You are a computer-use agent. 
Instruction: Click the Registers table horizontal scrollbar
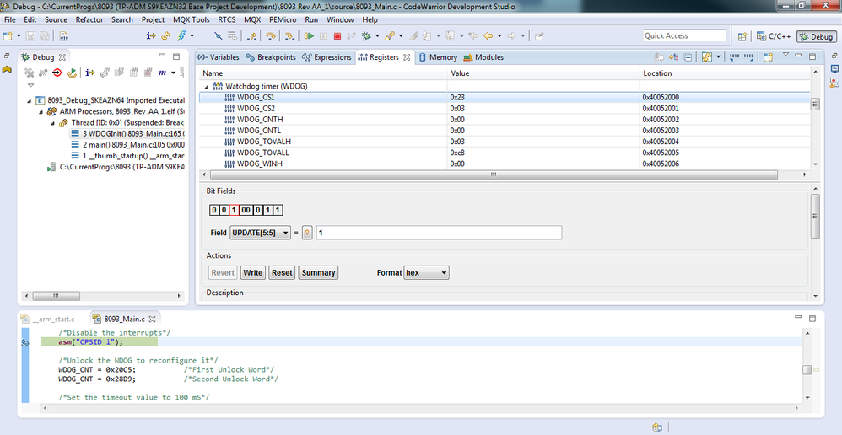pyautogui.click(x=494, y=175)
